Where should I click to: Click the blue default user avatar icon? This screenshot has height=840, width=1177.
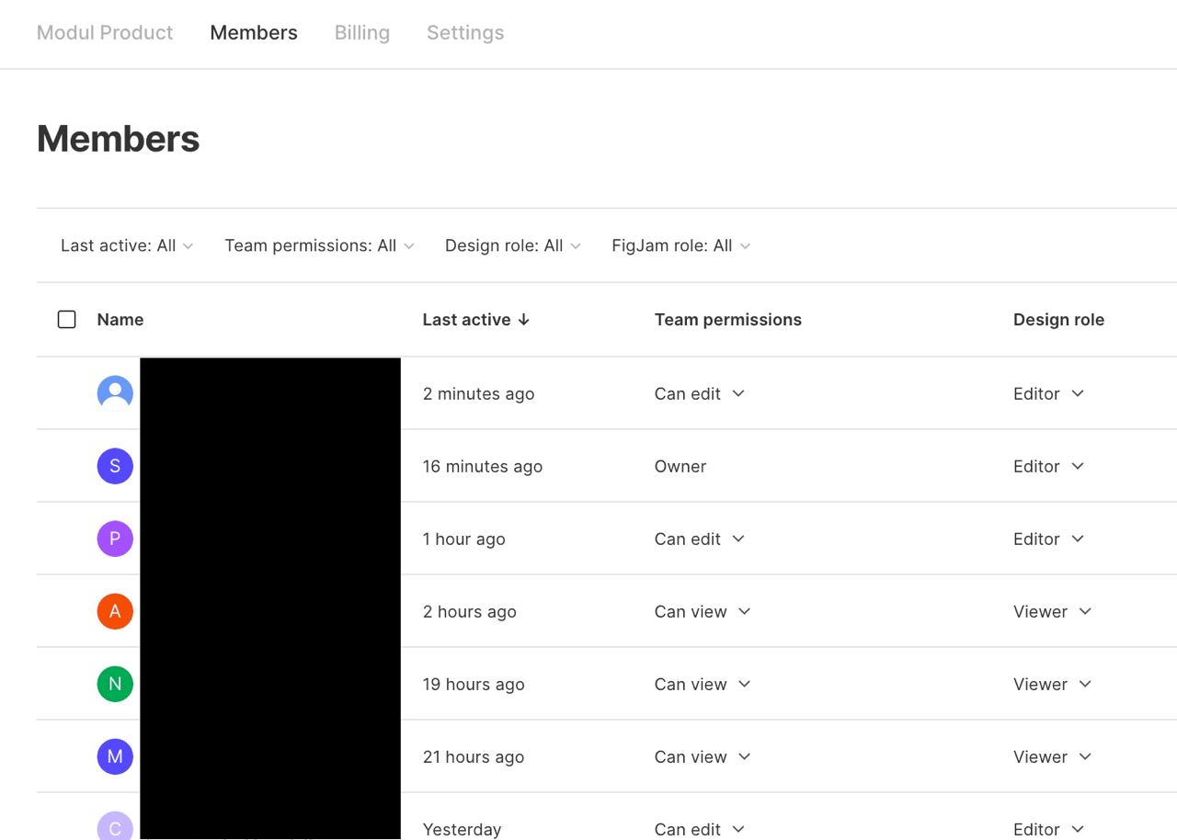pyautogui.click(x=115, y=393)
